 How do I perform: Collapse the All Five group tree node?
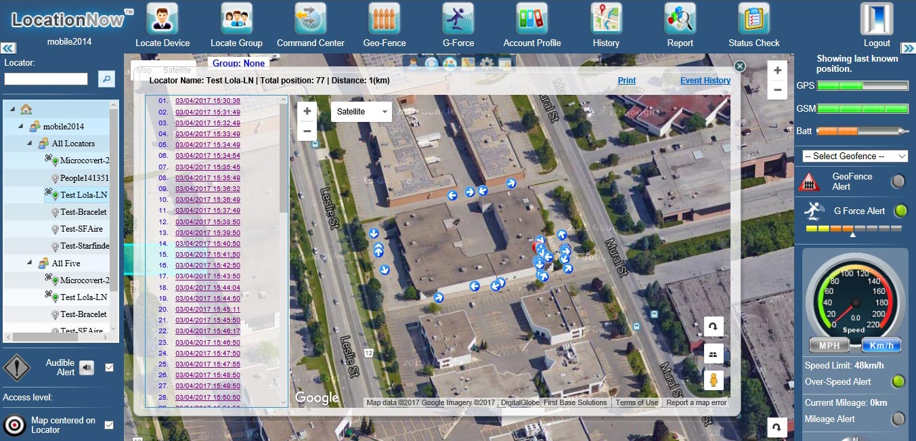[x=30, y=263]
